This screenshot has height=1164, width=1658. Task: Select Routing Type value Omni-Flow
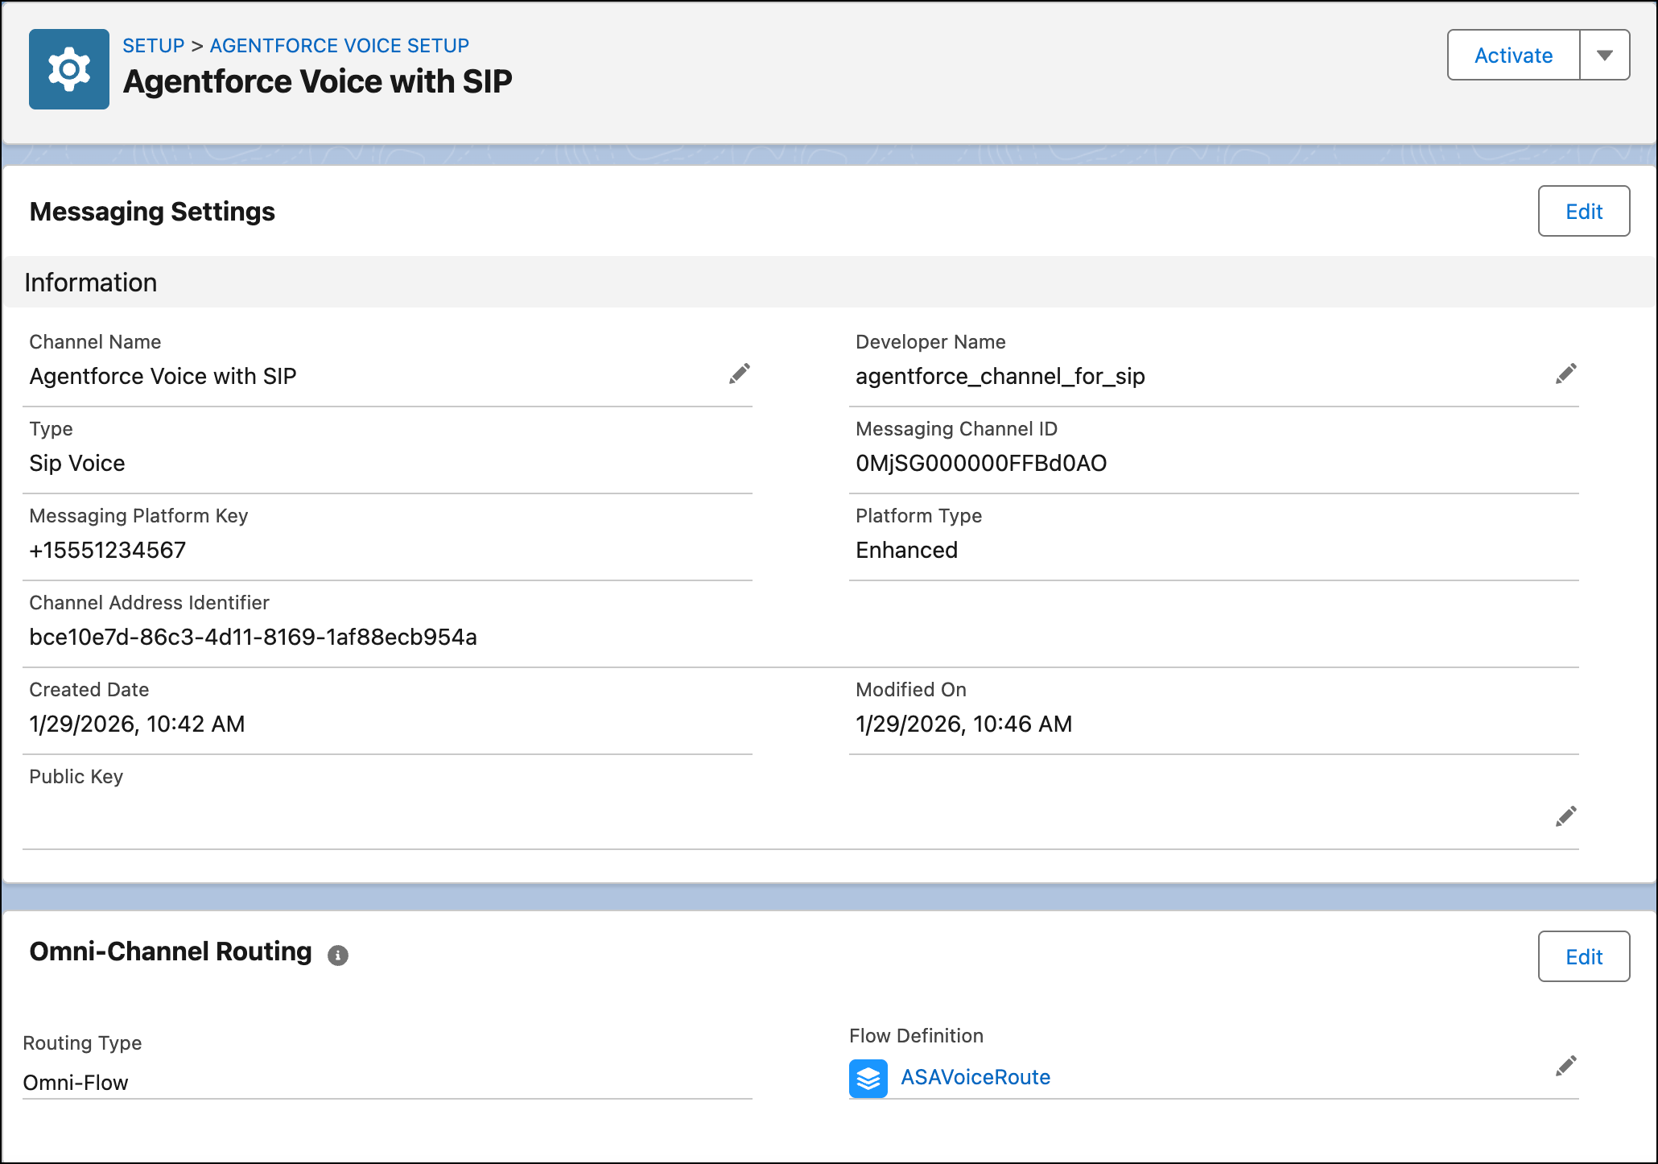[x=76, y=1083]
